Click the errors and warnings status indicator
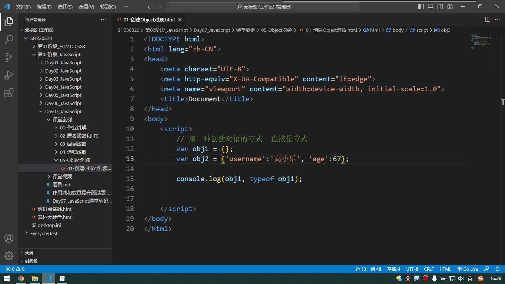The height and width of the screenshot is (284, 505). 15,269
